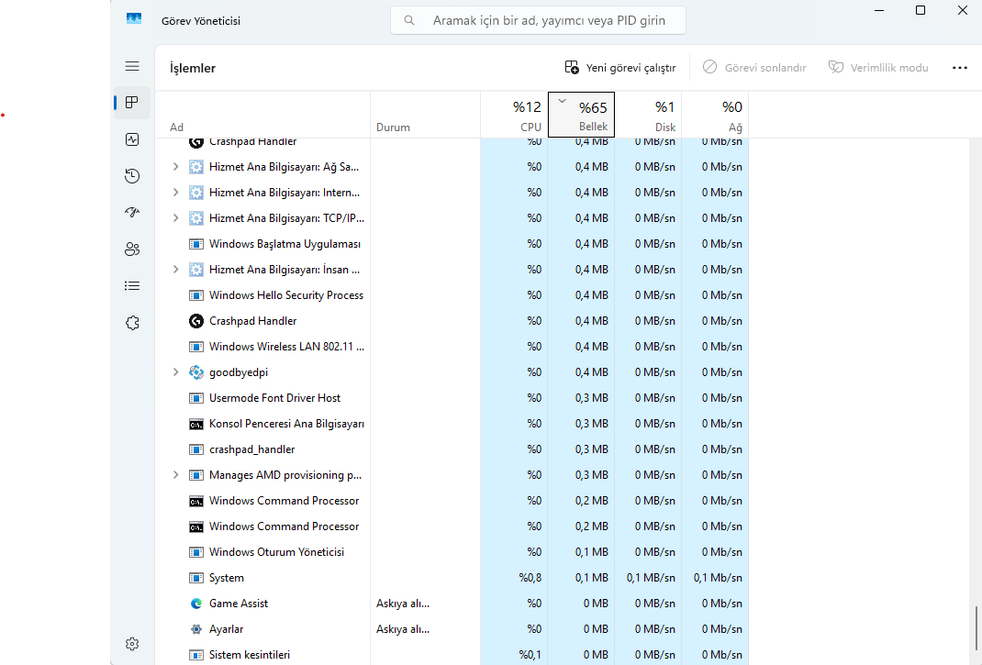Sort processes by the CPU column
Screen dimensions: 982x665
pyautogui.click(x=514, y=116)
